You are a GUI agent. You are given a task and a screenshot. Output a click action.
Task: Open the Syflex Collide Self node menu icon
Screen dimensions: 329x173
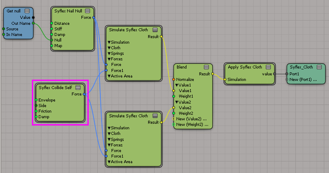pyautogui.click(x=78, y=87)
